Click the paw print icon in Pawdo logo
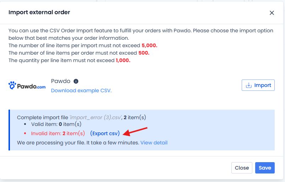Viewport: 285px width, 182px height. pos(12,85)
